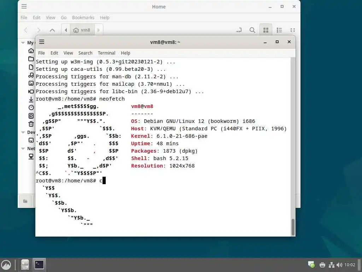Open the file manager Help menu

pyautogui.click(x=105, y=18)
